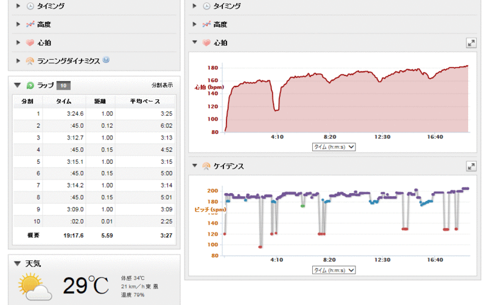The height and width of the screenshot is (305, 487).
Task: Click summary average pace 3:27
Action: point(166,236)
